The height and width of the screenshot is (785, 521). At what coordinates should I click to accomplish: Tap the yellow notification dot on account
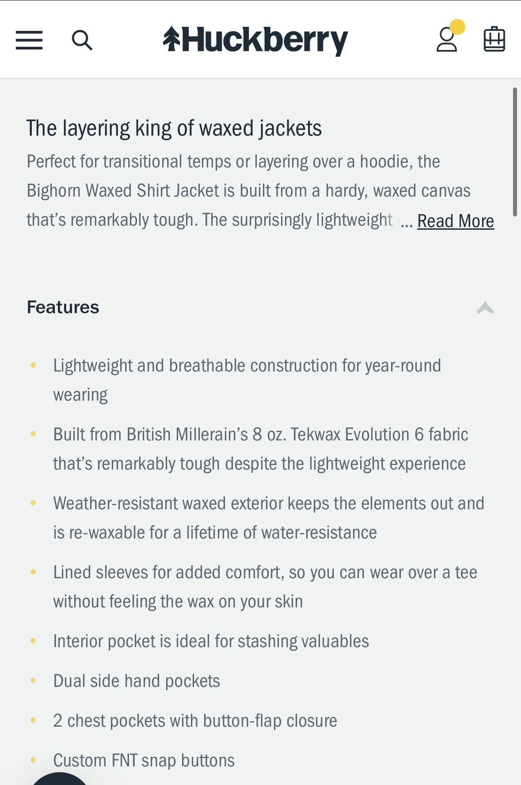(x=457, y=27)
